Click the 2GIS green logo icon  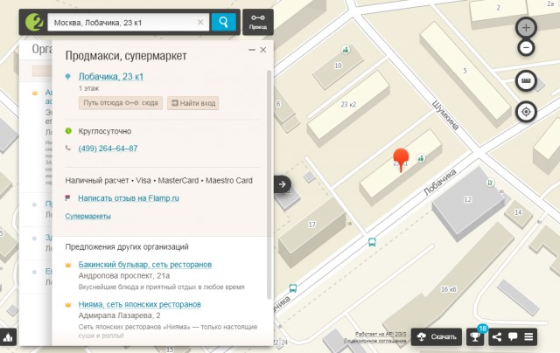pos(34,22)
